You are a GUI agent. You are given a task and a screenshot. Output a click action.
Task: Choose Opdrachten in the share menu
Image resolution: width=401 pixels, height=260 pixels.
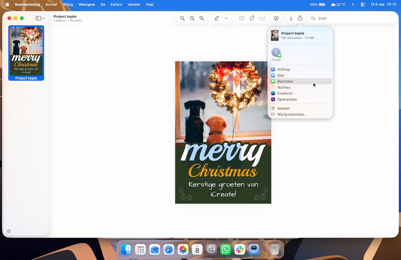click(300, 99)
